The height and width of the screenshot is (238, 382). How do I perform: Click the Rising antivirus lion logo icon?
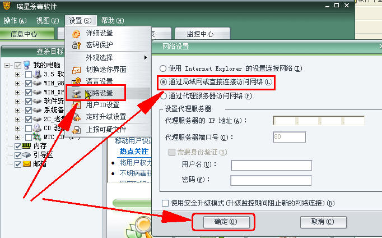[7, 5]
